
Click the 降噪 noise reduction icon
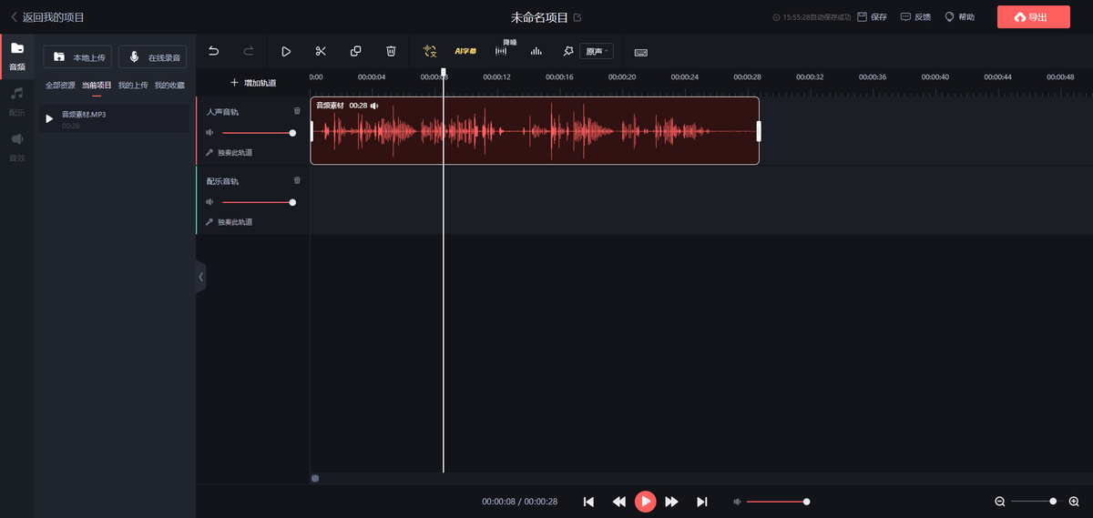(x=501, y=51)
